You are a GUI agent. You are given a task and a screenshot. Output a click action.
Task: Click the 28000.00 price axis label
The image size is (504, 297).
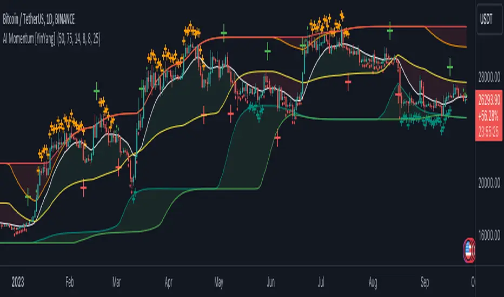point(489,78)
